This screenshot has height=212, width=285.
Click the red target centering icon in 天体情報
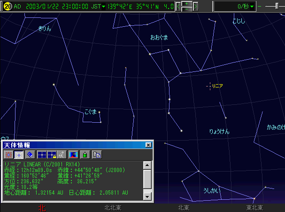[8, 154]
